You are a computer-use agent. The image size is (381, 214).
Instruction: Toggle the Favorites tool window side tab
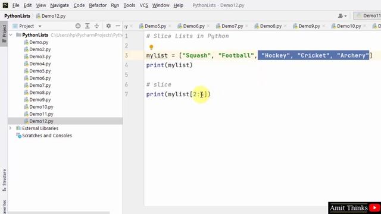point(4,206)
